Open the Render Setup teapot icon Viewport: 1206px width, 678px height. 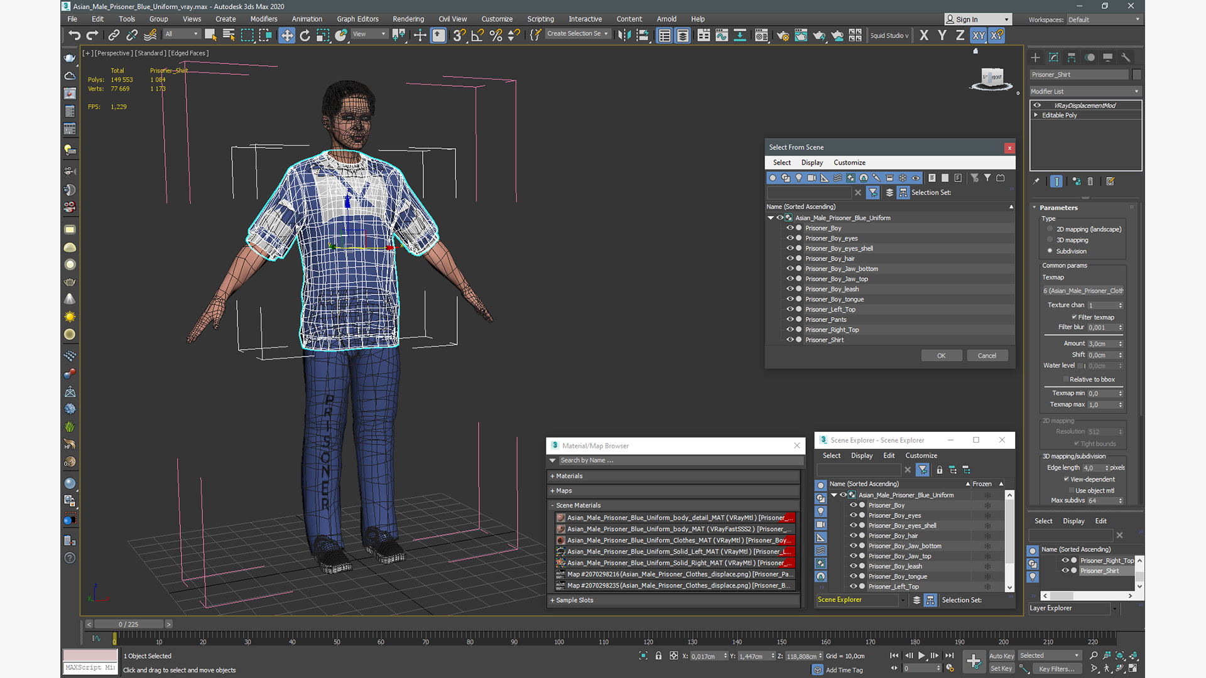click(x=783, y=35)
